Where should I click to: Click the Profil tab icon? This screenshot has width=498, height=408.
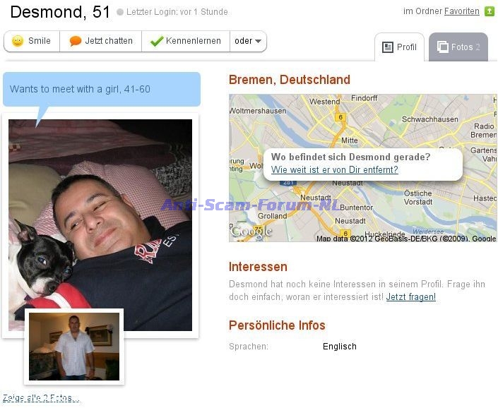click(x=388, y=47)
